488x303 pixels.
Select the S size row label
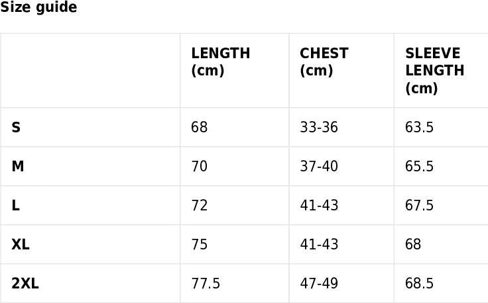pos(16,127)
